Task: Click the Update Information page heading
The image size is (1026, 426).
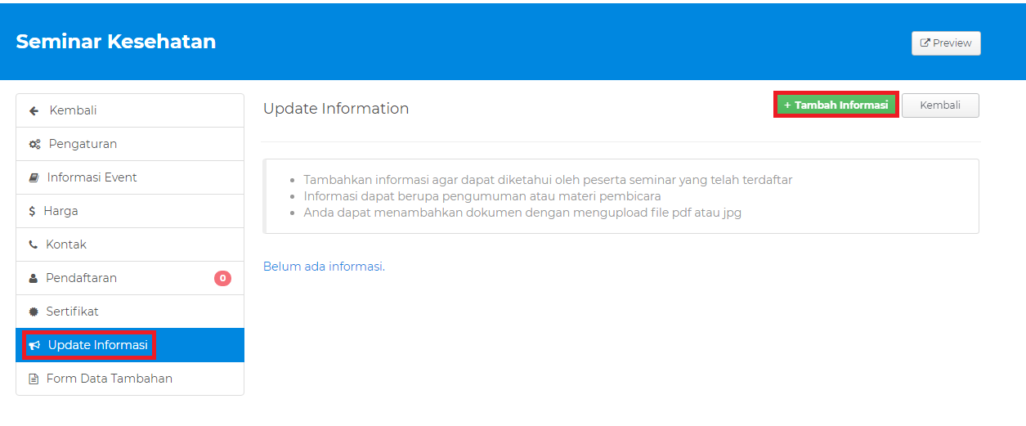Action: (336, 109)
